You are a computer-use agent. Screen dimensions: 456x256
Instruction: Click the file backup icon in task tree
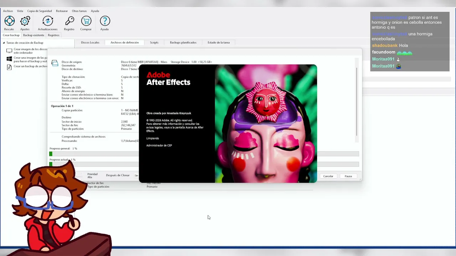(x=9, y=66)
